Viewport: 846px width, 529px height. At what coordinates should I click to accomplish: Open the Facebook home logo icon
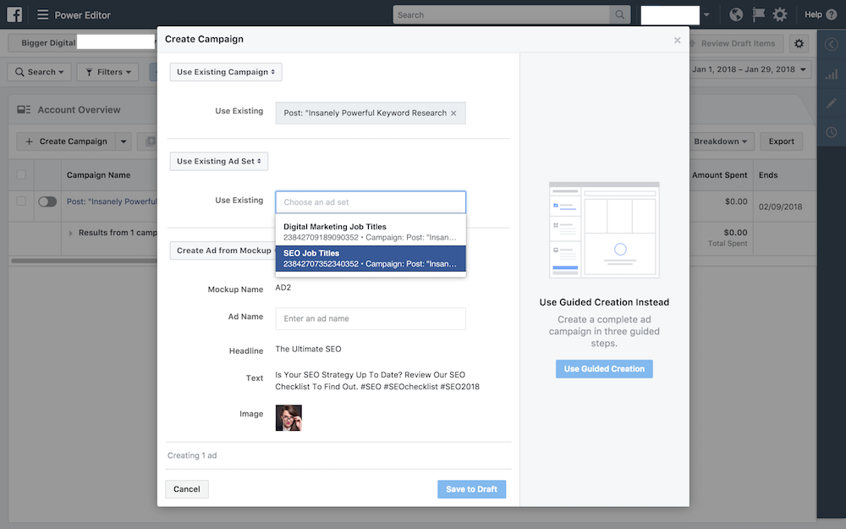tap(14, 14)
